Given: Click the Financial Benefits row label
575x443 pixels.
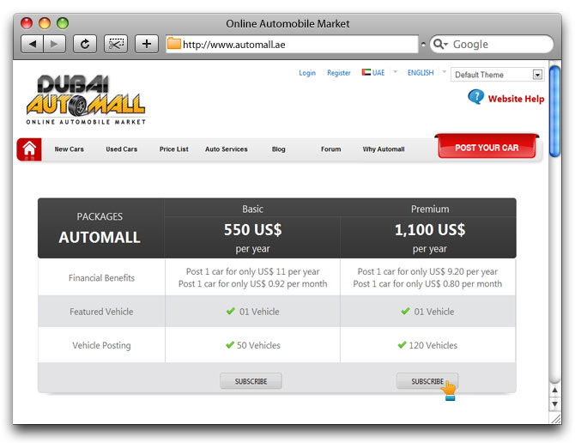Looking at the screenshot, I should (x=101, y=278).
